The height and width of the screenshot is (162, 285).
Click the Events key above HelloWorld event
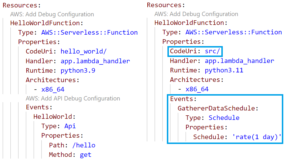(x=38, y=107)
